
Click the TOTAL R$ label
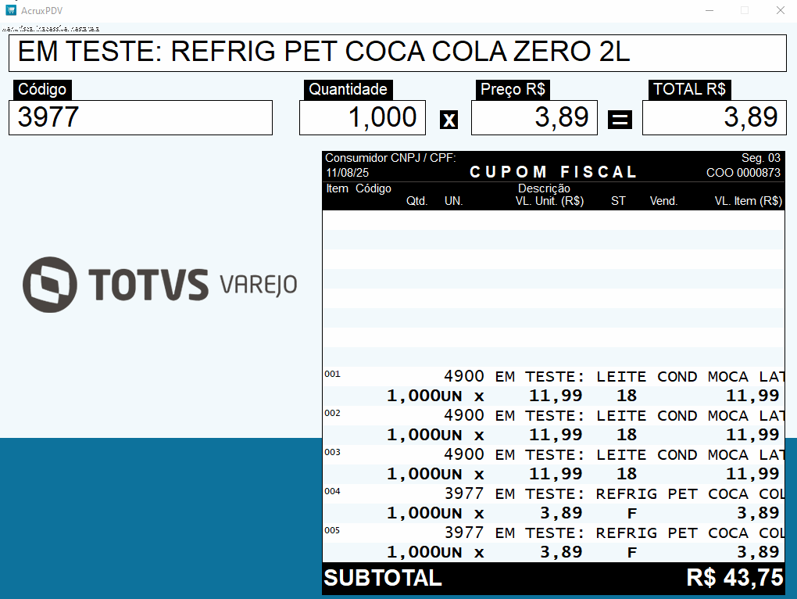tap(689, 89)
